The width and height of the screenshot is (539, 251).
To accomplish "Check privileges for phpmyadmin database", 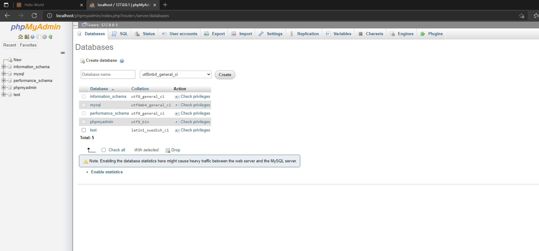I will tap(195, 122).
